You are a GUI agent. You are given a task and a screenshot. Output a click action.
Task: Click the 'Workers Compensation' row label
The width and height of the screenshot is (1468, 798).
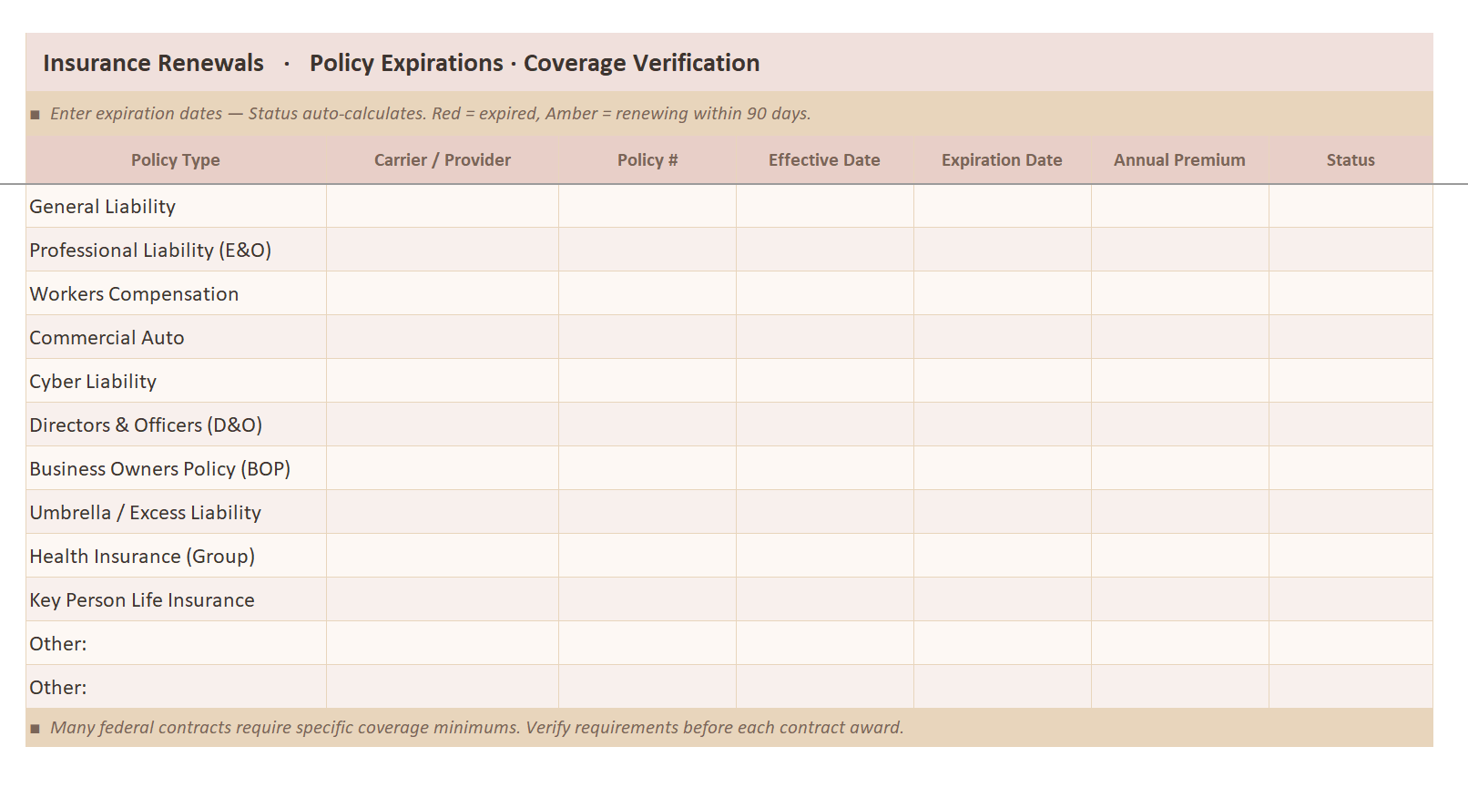(176, 293)
